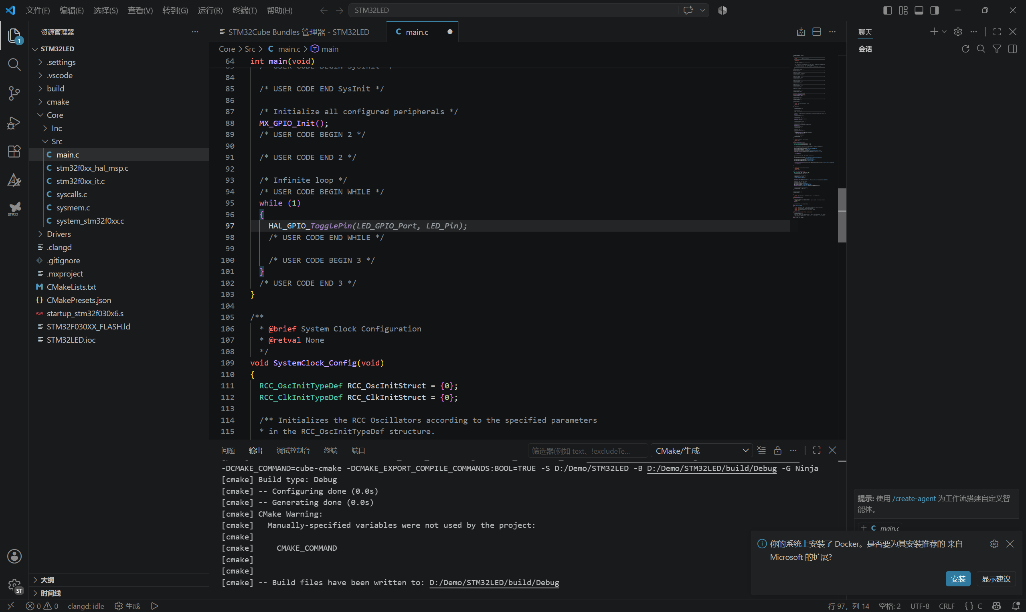This screenshot has height=612, width=1026.
Task: Refresh the chat sessions list
Action: 965,49
